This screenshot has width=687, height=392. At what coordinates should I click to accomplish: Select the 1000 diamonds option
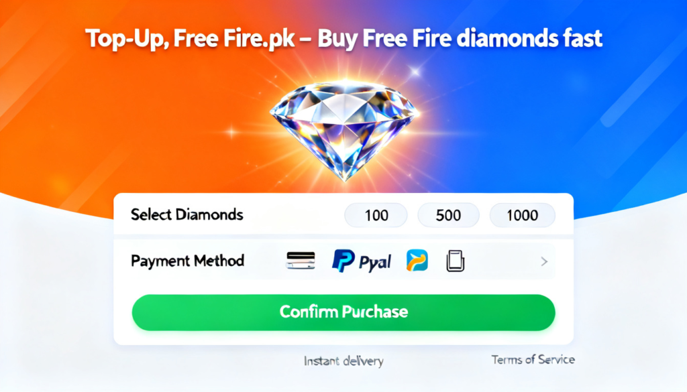tap(522, 215)
